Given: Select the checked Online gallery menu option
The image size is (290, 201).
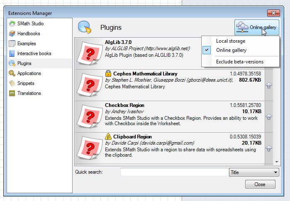Looking at the screenshot, I should [x=231, y=50].
